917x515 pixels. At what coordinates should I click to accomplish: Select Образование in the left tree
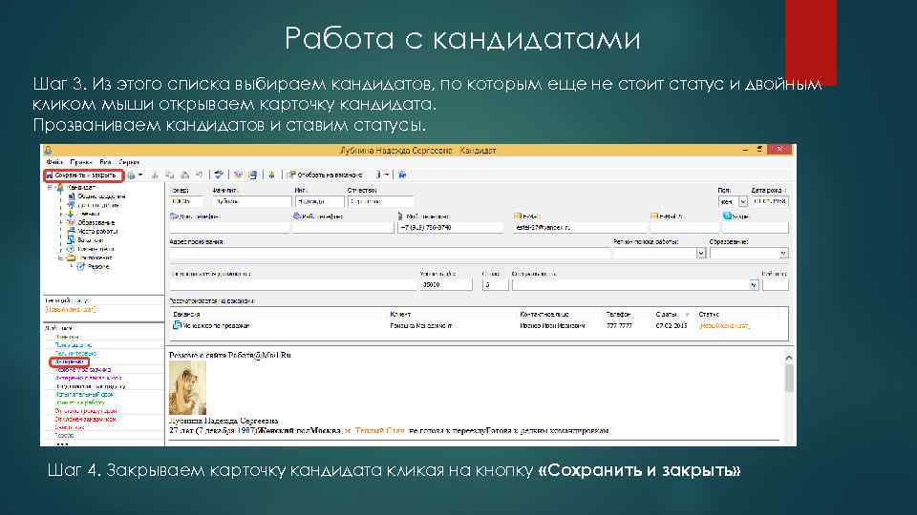96,222
